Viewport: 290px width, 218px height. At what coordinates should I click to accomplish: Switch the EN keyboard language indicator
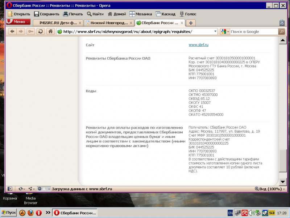click(x=230, y=213)
